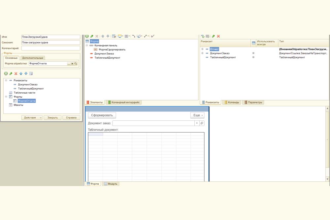Click red delete icon in attributes panel toolbar
The height and width of the screenshot is (220, 330).
218,36
